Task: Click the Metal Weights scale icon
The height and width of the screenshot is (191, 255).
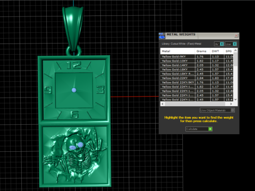Action: [162, 36]
